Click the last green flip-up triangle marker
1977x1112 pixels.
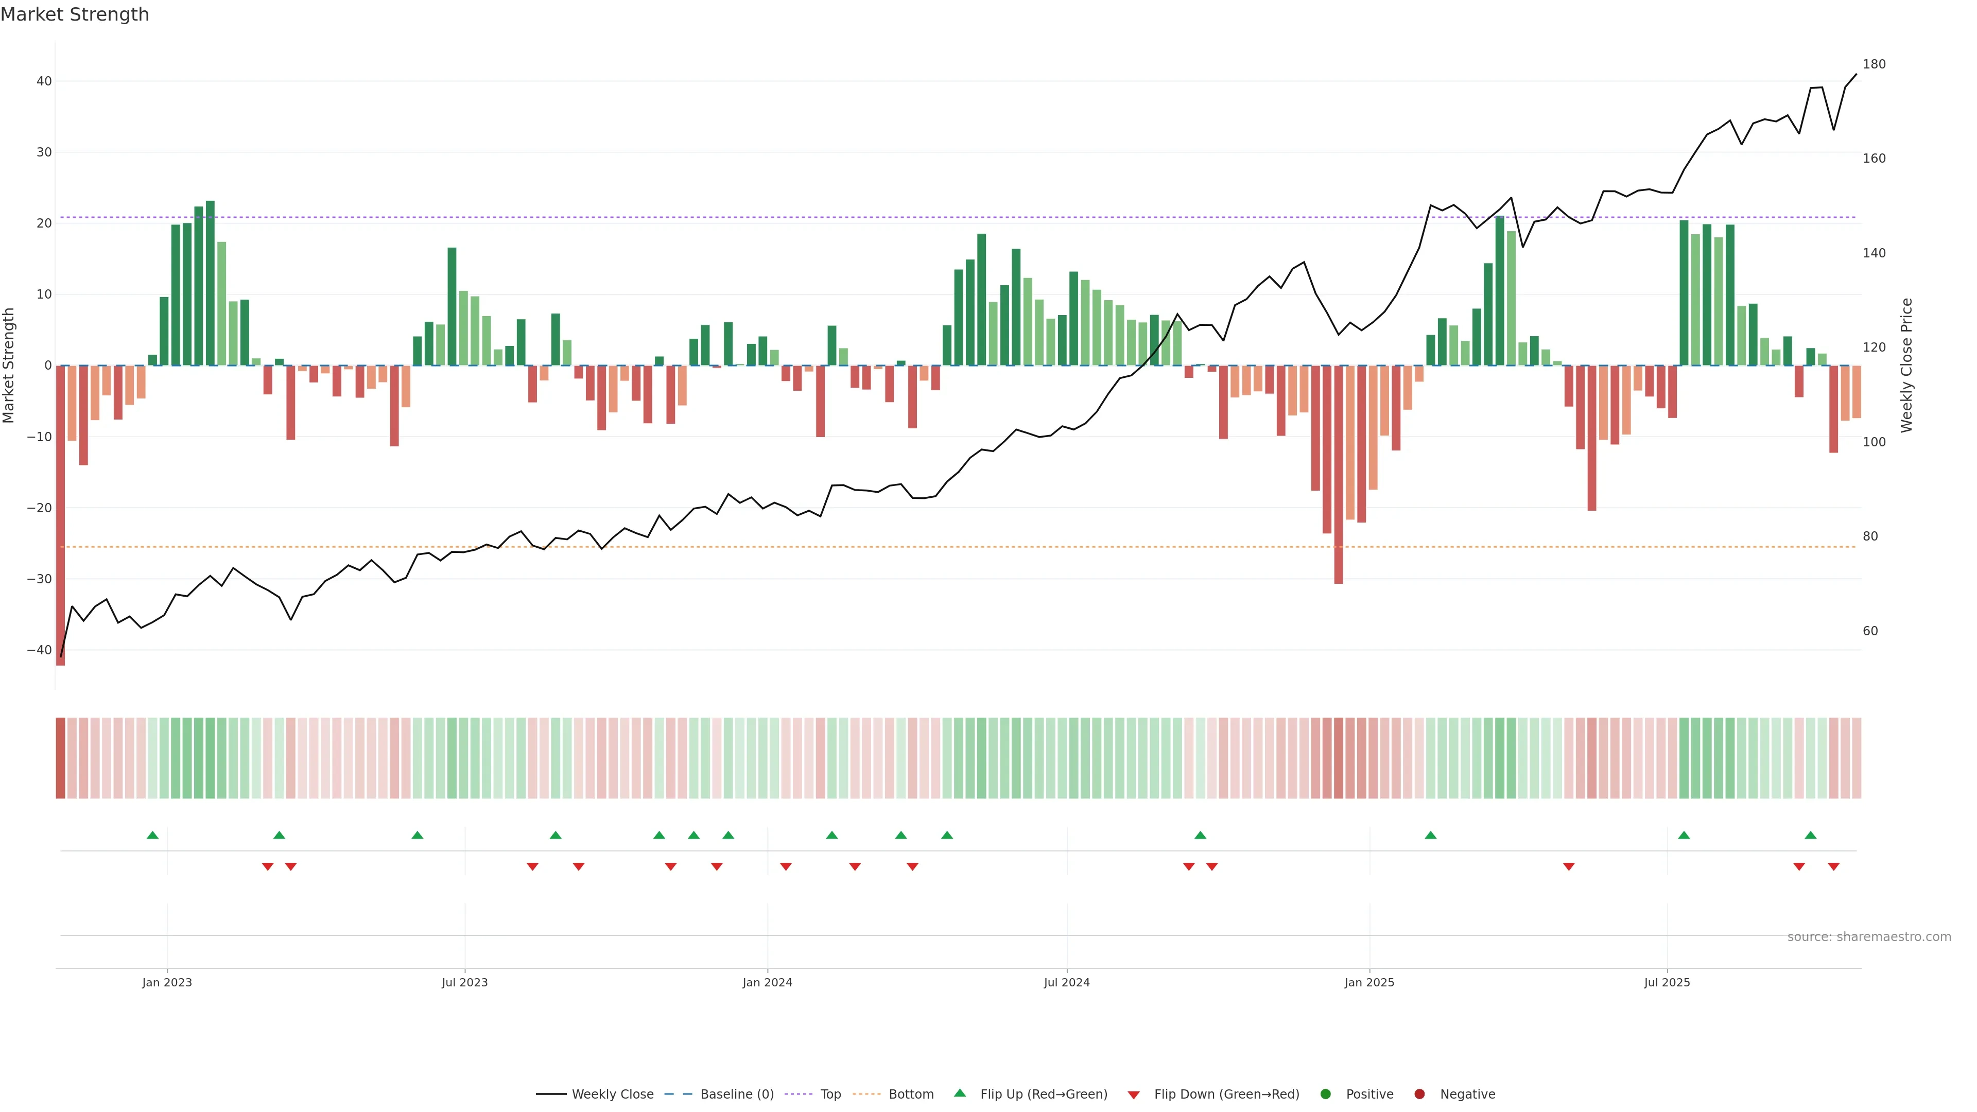click(x=1811, y=835)
